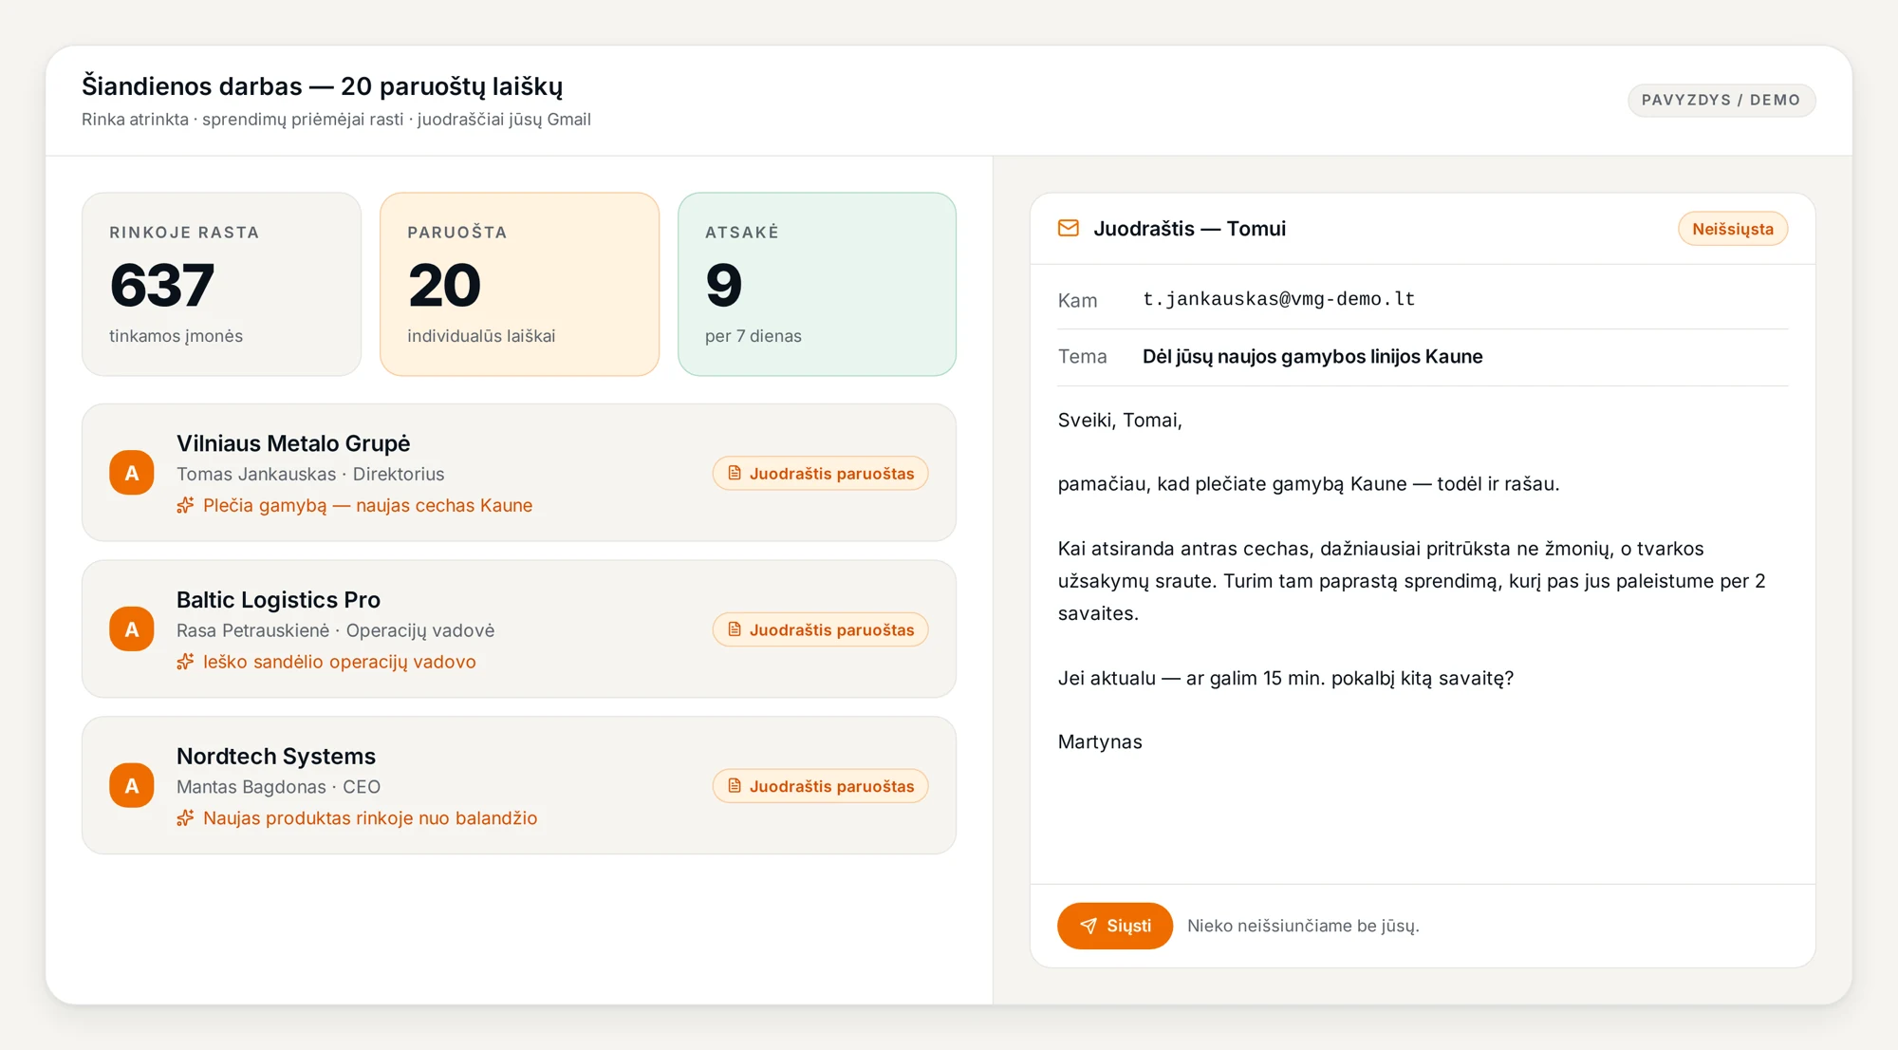Image resolution: width=1898 pixels, height=1050 pixels.
Task: Select the Nordtech Systems company name
Action: pyautogui.click(x=276, y=757)
